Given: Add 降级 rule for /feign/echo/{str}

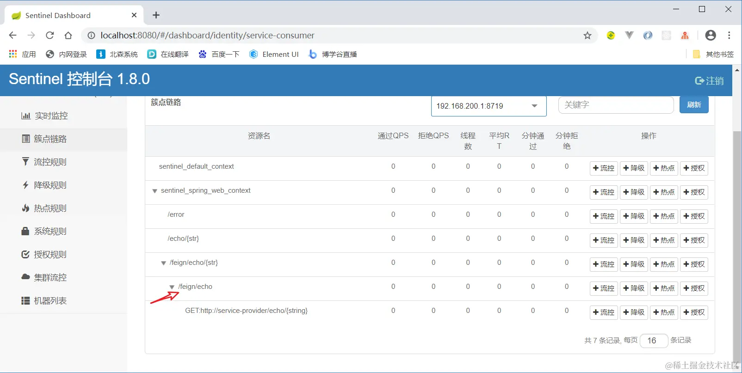Looking at the screenshot, I should (634, 264).
